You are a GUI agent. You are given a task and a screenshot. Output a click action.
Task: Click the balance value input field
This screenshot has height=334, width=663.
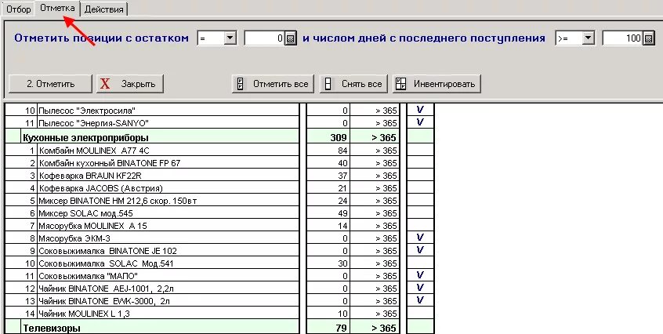coord(265,38)
